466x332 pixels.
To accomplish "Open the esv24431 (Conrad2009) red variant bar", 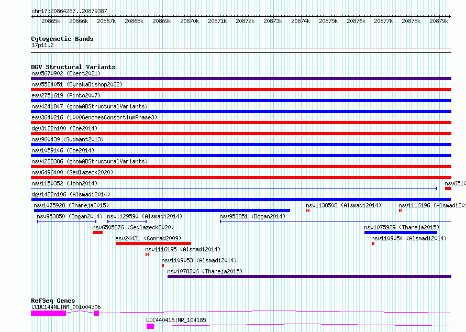I will pos(153,243).
